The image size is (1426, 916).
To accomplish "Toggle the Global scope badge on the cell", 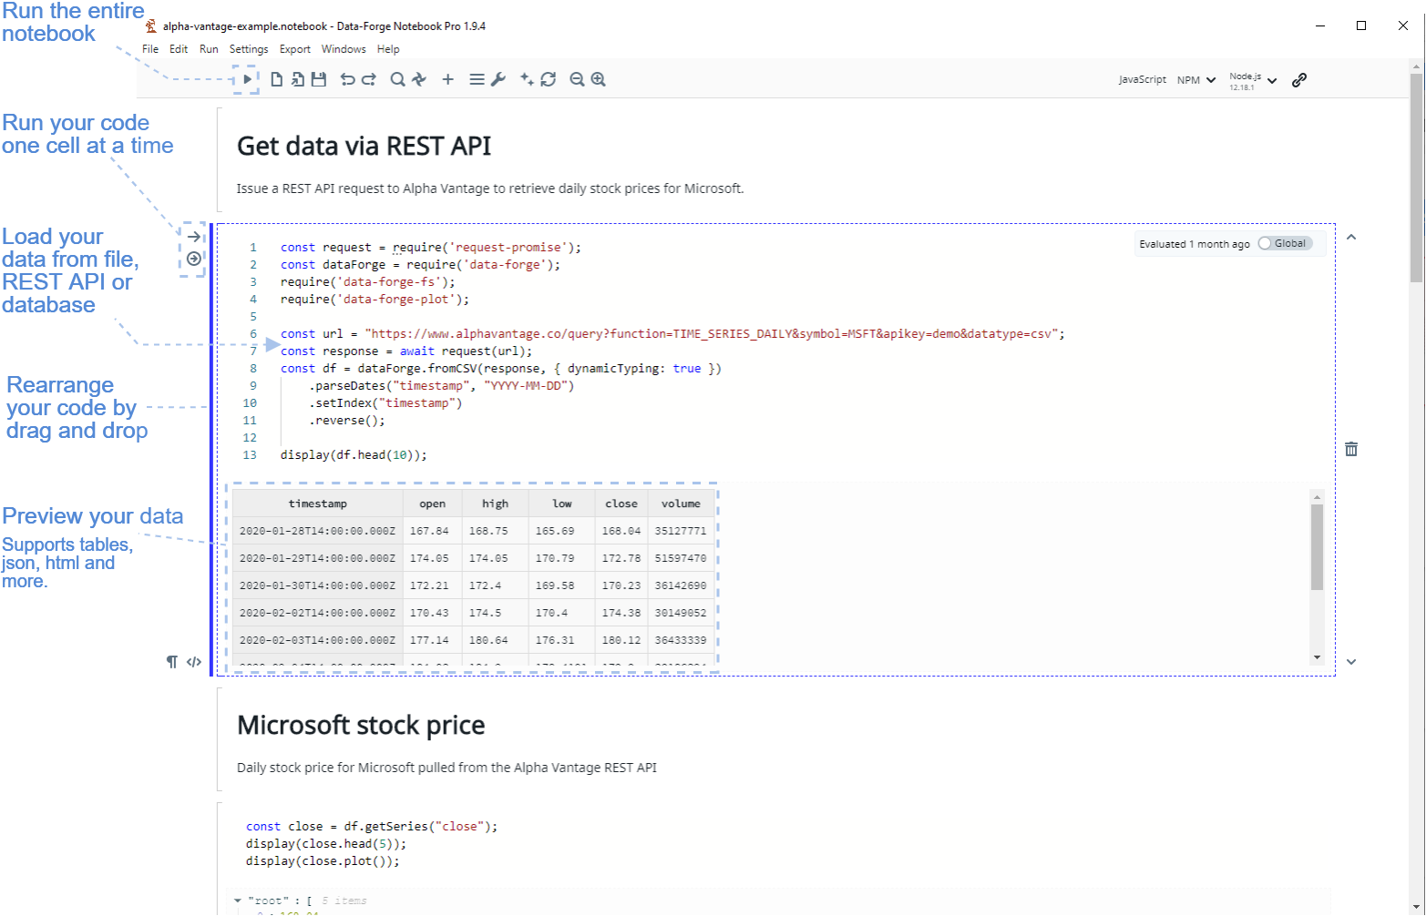I will click(x=1284, y=243).
